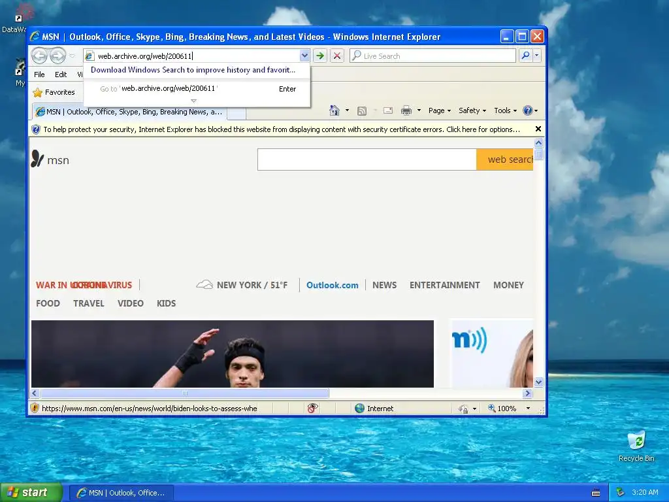Screen dimensions: 669x502
Task: Click the vertical scrollbar down arrow
Action: (x=538, y=382)
